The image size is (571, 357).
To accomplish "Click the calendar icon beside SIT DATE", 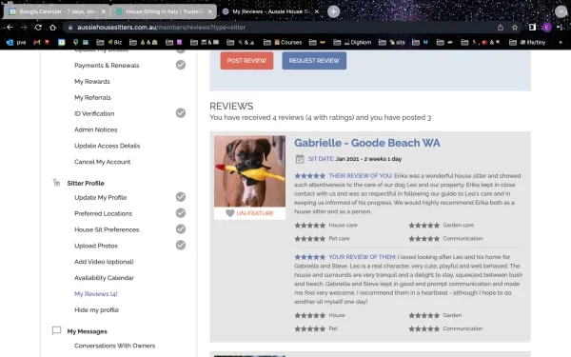I will coord(300,159).
